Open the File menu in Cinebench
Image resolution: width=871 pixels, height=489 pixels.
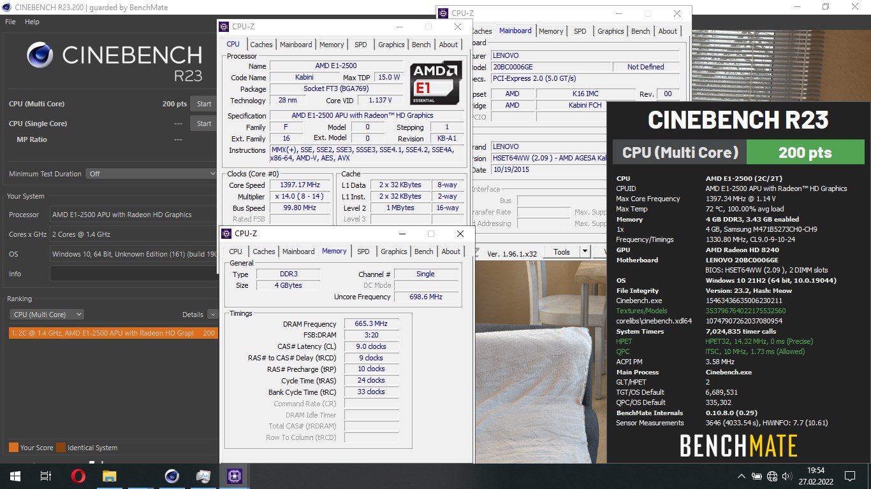(10, 22)
